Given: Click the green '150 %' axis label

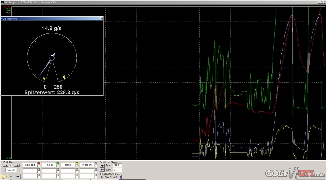Looking at the screenshot, I should click(x=8, y=9).
